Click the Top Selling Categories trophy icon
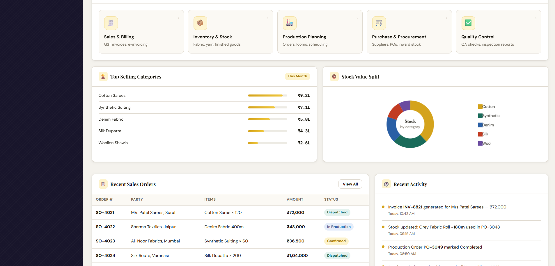Image resolution: width=555 pixels, height=266 pixels. (103, 76)
